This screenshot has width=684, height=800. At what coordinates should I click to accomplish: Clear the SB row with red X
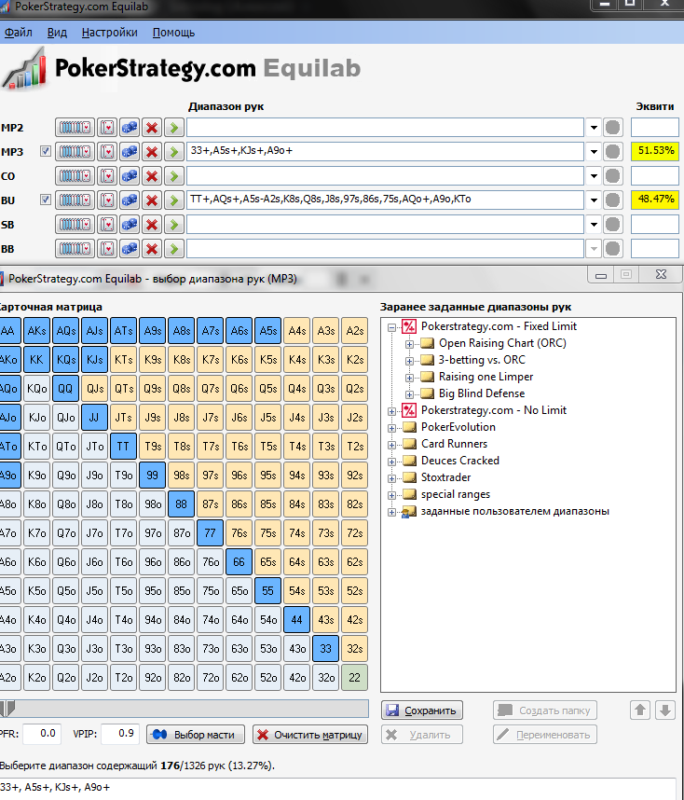coord(152,225)
